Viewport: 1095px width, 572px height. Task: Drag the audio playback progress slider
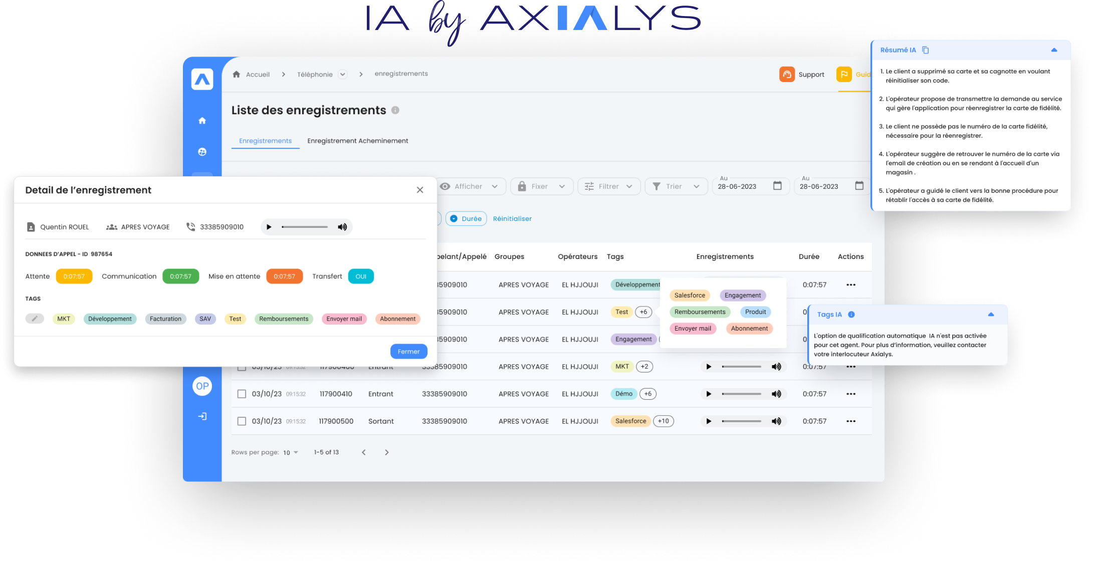pos(282,226)
